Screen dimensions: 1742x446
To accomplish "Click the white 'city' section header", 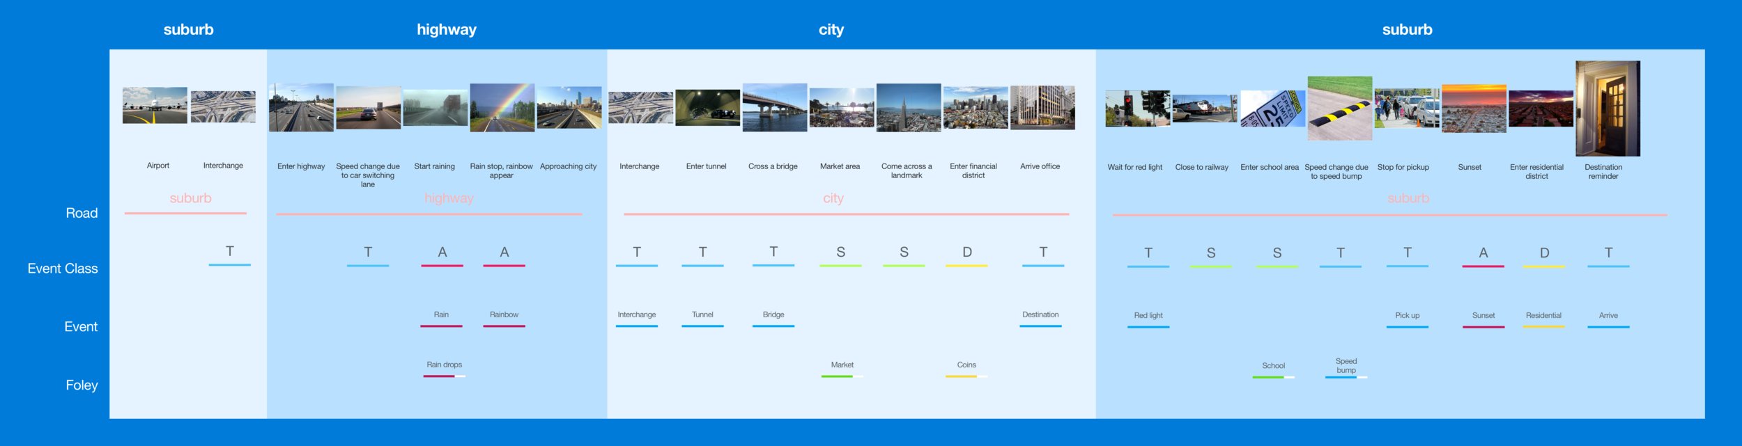I will 831,29.
